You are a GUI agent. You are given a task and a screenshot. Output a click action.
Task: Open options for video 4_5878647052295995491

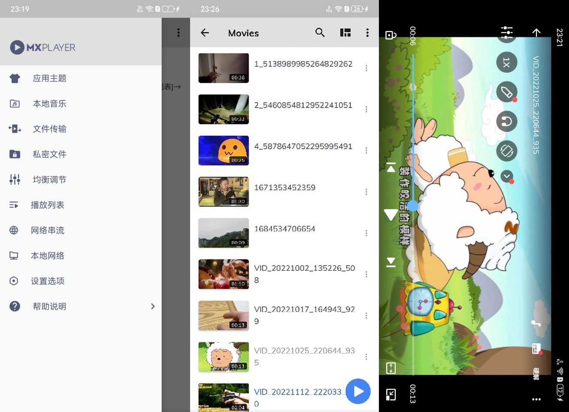(x=366, y=151)
